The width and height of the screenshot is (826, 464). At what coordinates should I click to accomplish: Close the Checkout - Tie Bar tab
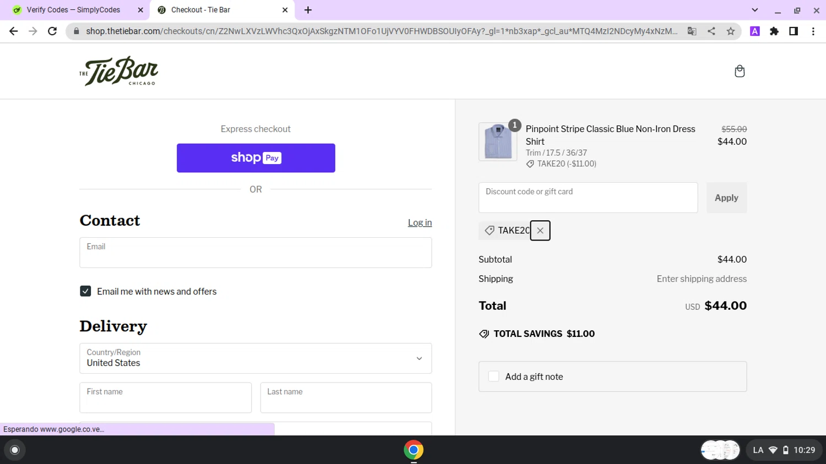[x=285, y=10]
